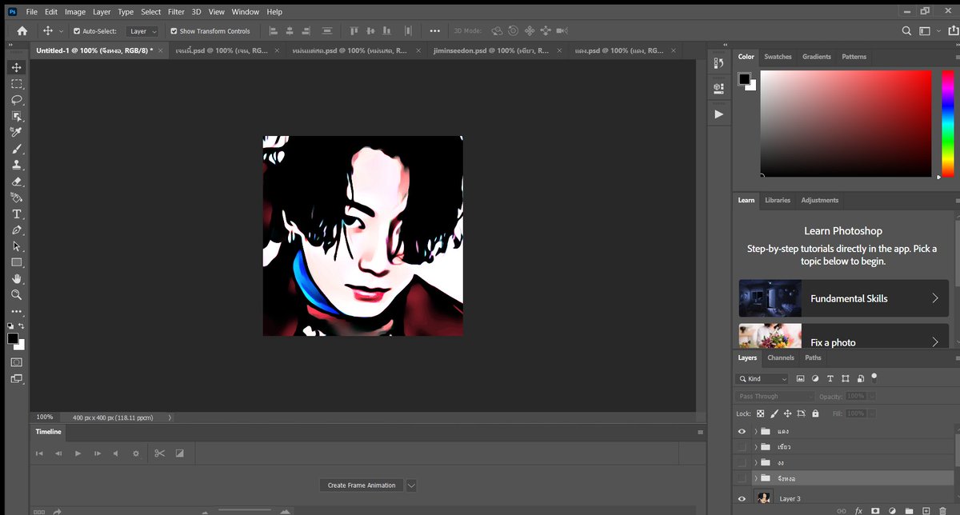Click the Add layer mask icon
This screenshot has width=960, height=515.
click(874, 509)
